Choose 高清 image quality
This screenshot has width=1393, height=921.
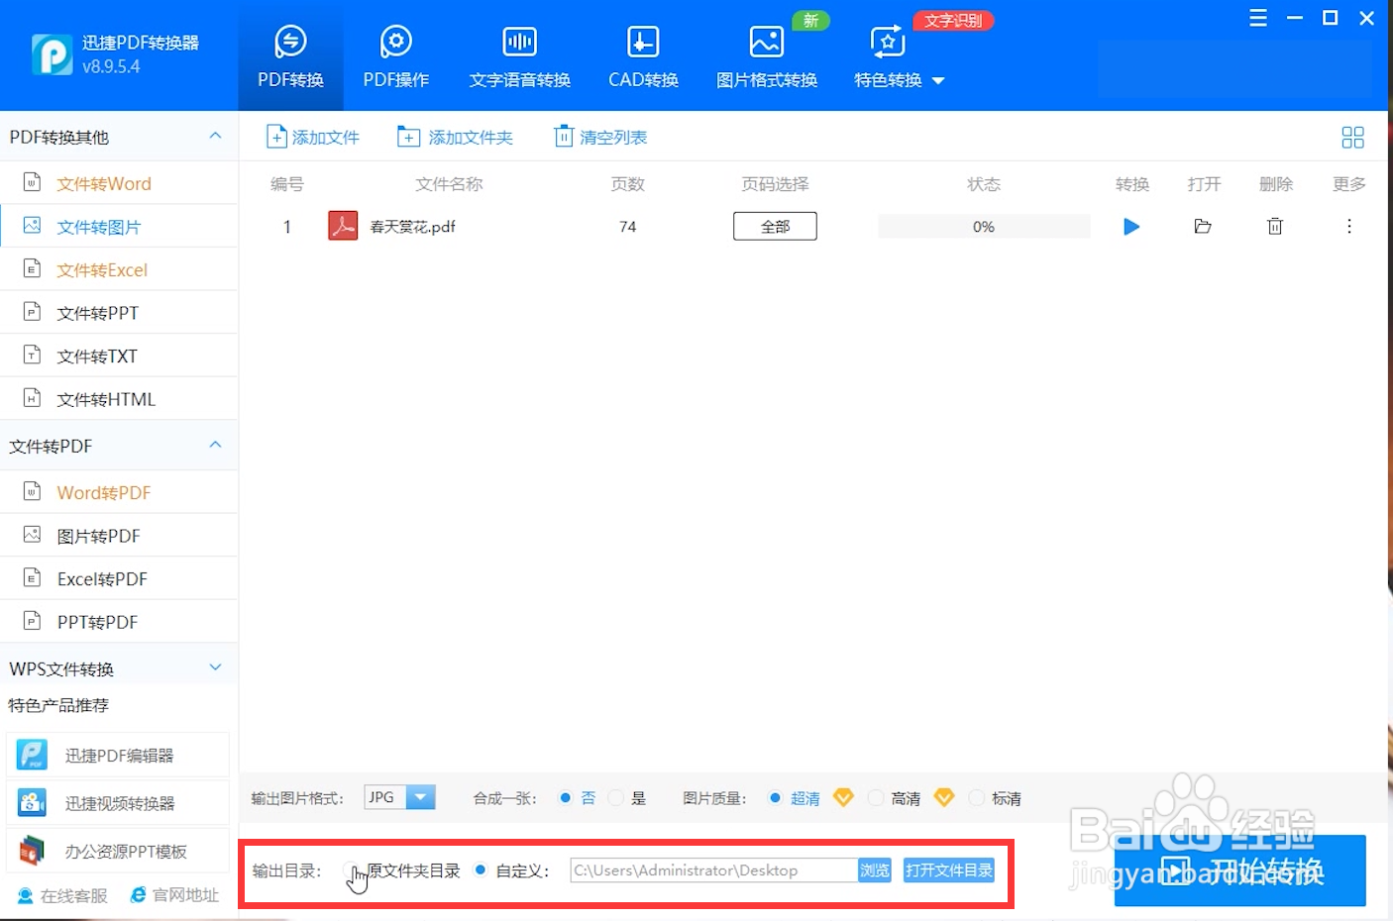point(876,796)
